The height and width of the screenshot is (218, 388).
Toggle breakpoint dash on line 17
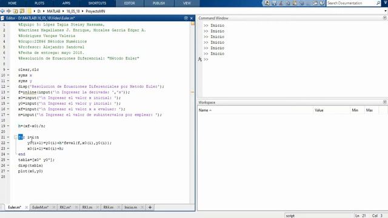click(x=8, y=114)
